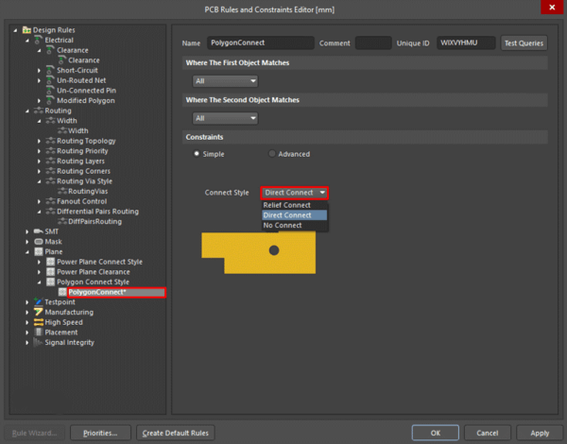
Task: Collapse the Routing Via Style node
Action: [x=39, y=181]
